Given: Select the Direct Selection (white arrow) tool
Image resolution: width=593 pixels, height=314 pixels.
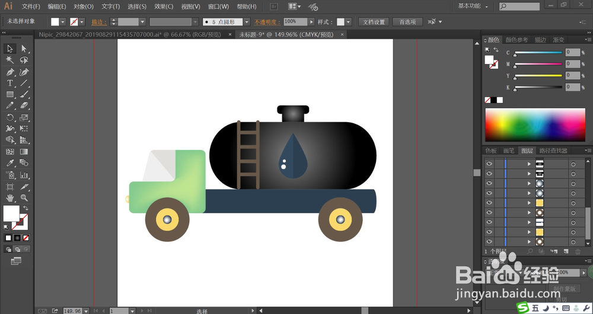Looking at the screenshot, I should 24,49.
